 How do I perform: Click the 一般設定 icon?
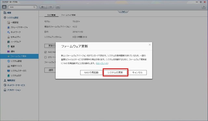click(8, 22)
